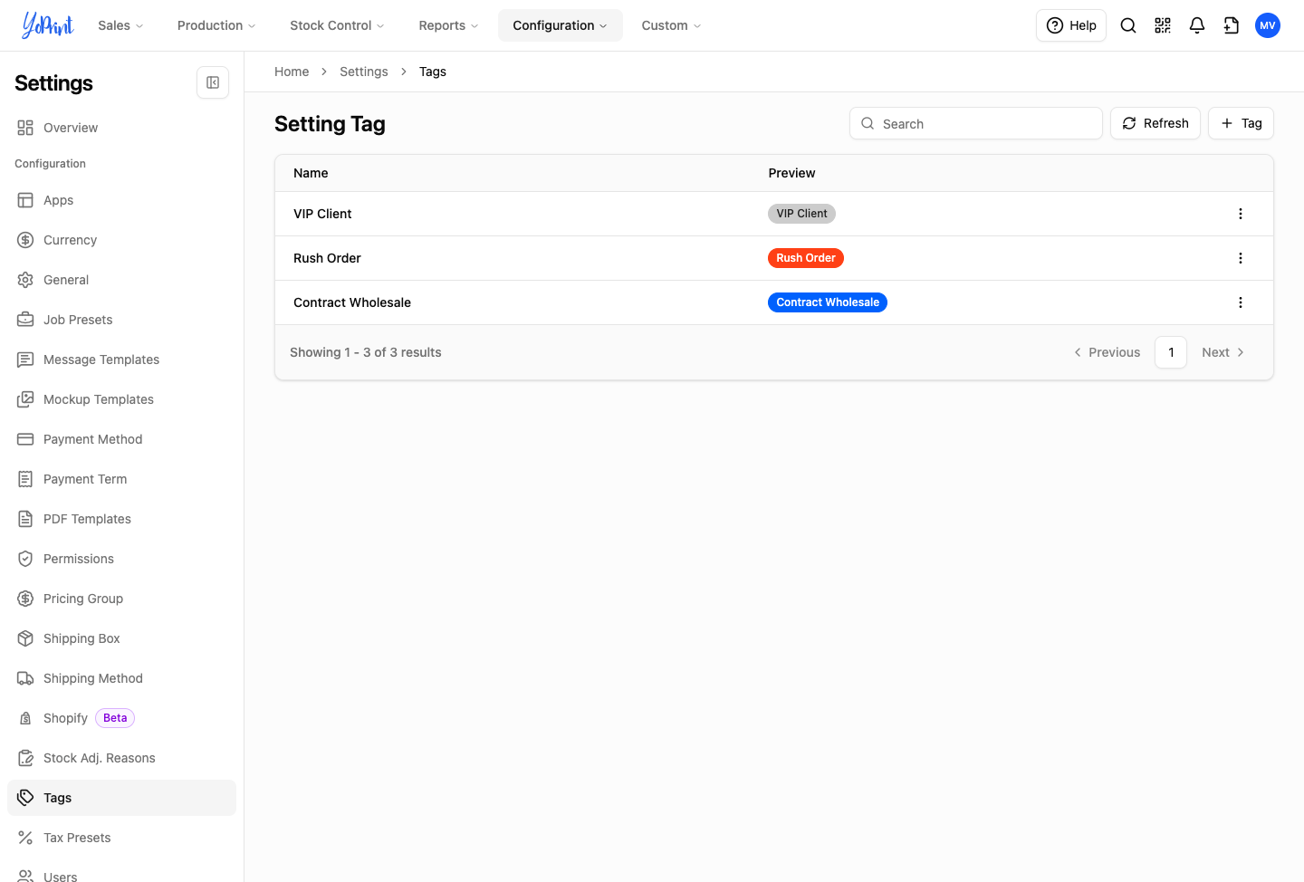Viewport: 1304px width, 882px height.
Task: Open row actions for Rush Order
Action: 1241,258
